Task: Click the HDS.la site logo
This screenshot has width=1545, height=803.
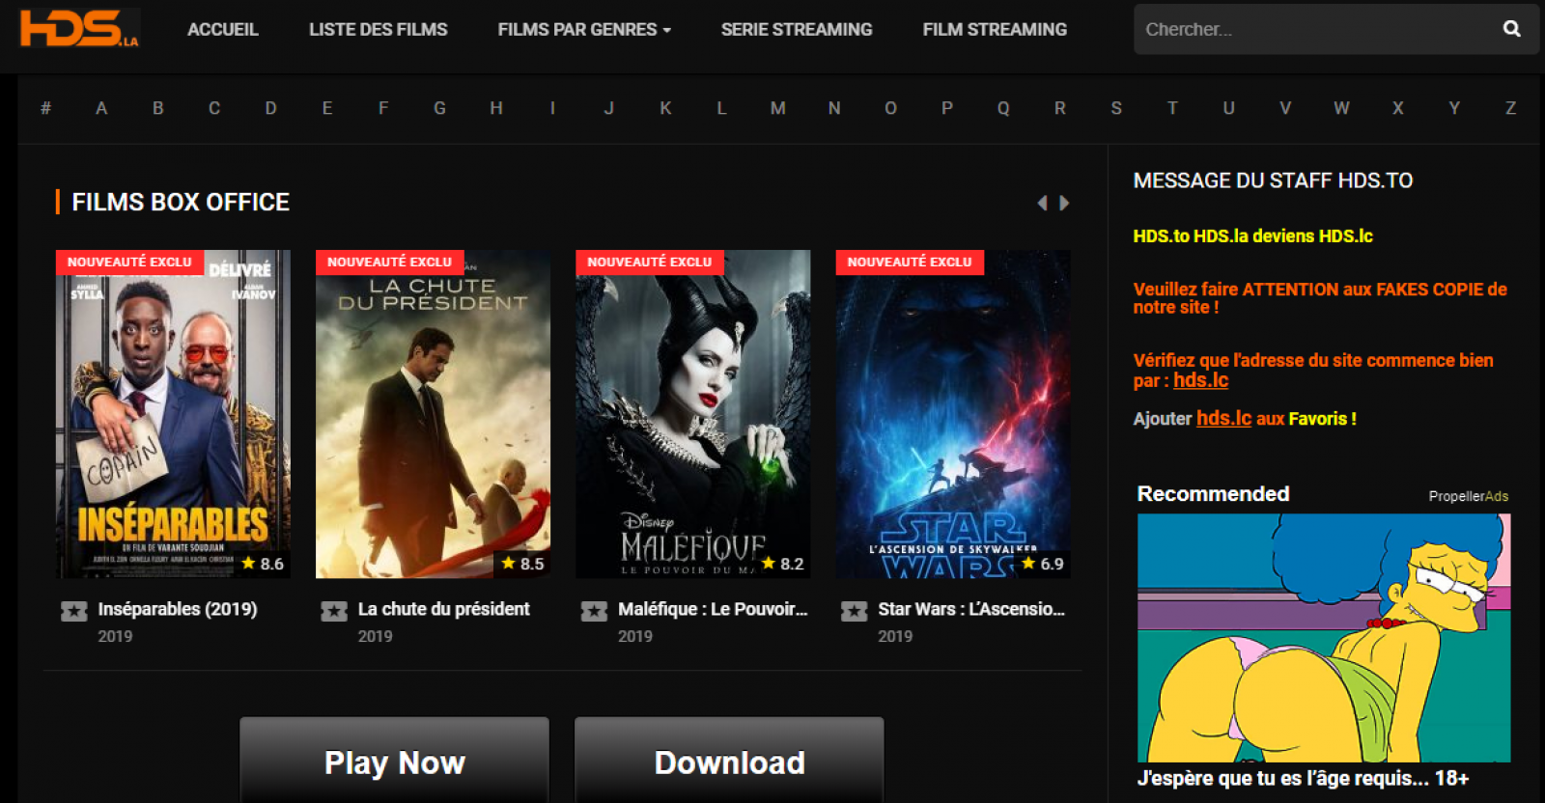Action: (x=79, y=29)
